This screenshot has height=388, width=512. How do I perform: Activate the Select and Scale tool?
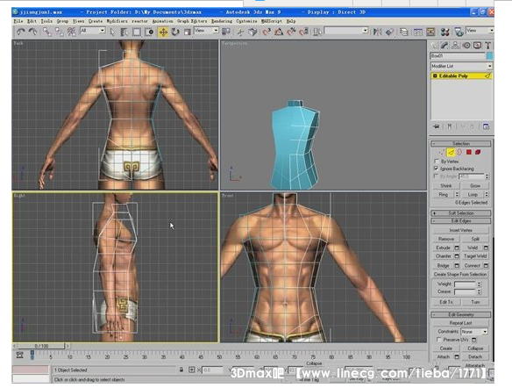pyautogui.click(x=187, y=32)
